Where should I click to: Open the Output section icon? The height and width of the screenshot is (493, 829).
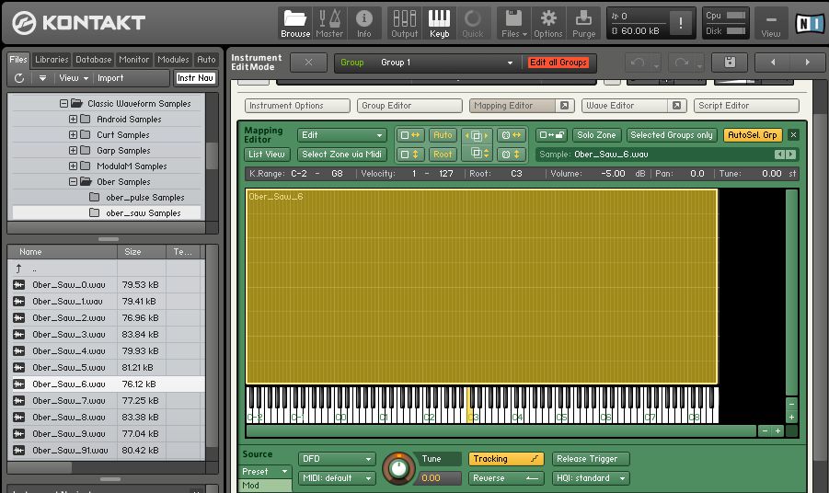pos(405,23)
